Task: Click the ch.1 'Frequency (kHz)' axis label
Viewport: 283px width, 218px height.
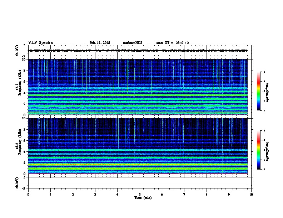Action: point(20,83)
